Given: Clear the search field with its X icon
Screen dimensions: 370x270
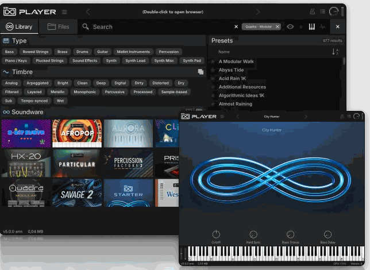Looking at the screenshot, I should tap(236, 26).
